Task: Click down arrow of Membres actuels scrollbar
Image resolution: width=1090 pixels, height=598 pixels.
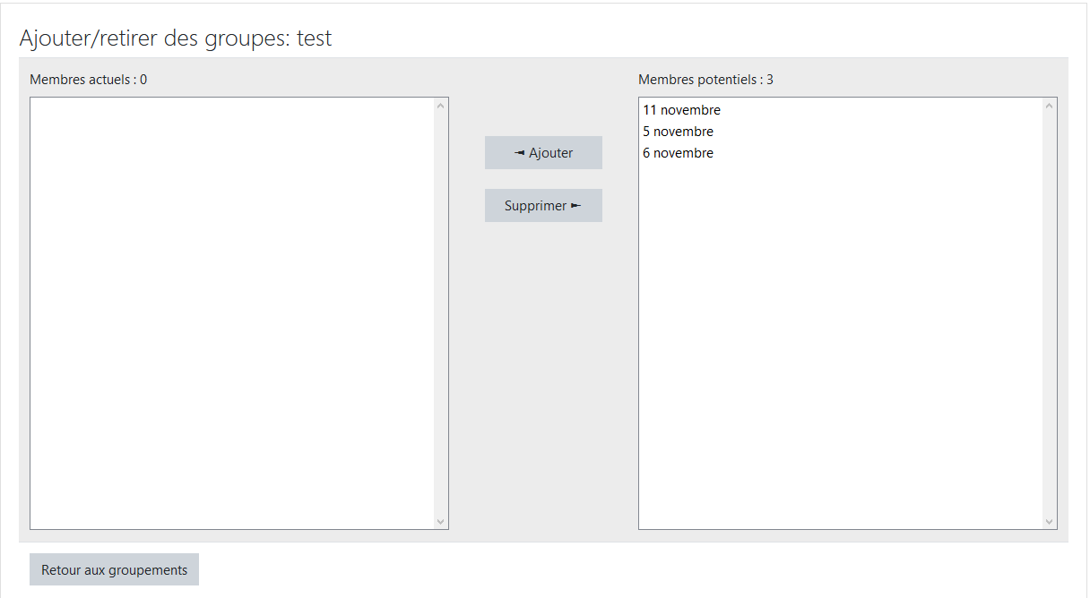Action: [440, 521]
